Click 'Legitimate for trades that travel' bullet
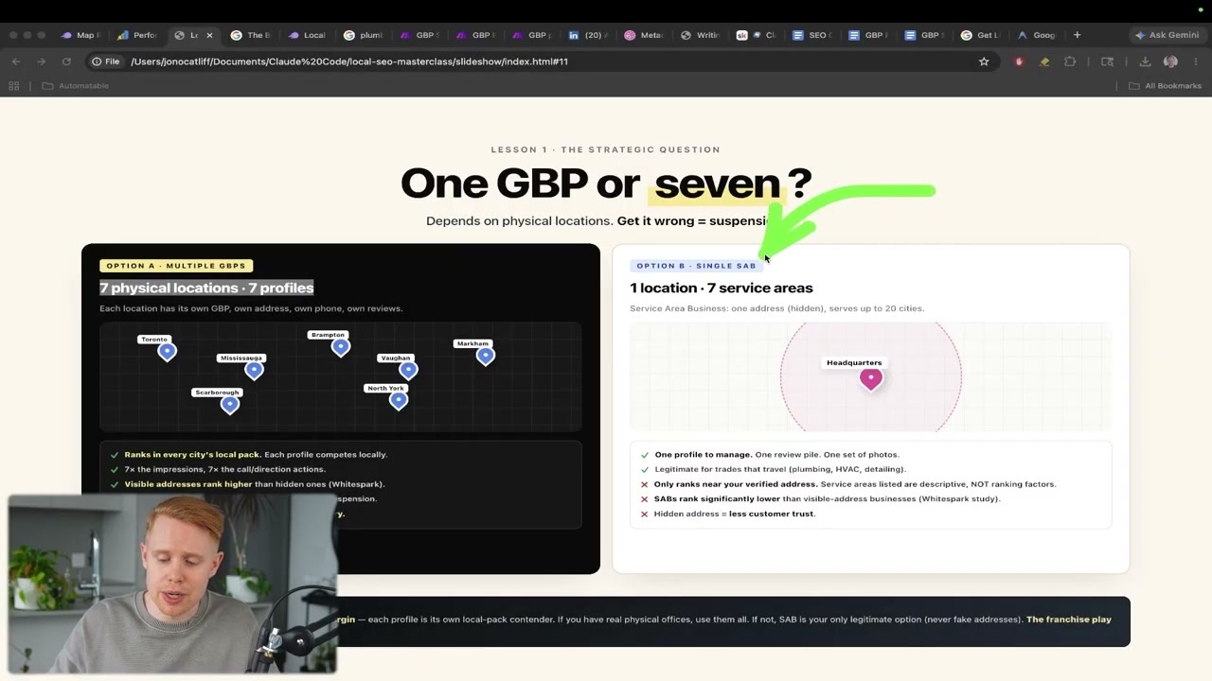Image resolution: width=1212 pixels, height=681 pixels. pyautogui.click(x=779, y=469)
